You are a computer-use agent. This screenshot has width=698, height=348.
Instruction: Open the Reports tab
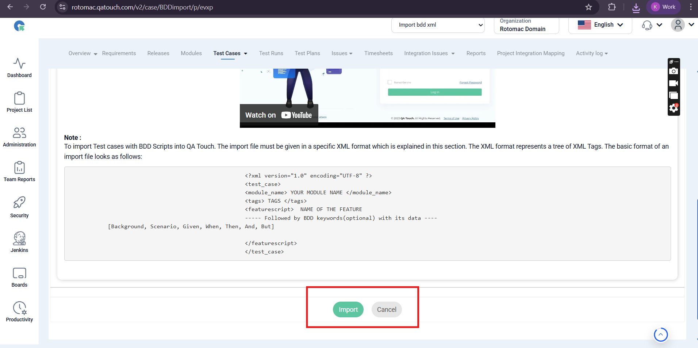click(476, 53)
